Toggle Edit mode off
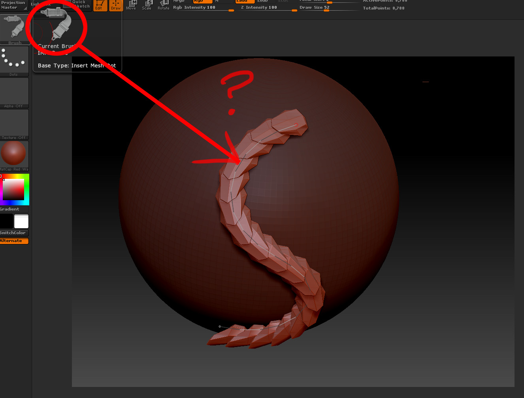 [x=100, y=6]
